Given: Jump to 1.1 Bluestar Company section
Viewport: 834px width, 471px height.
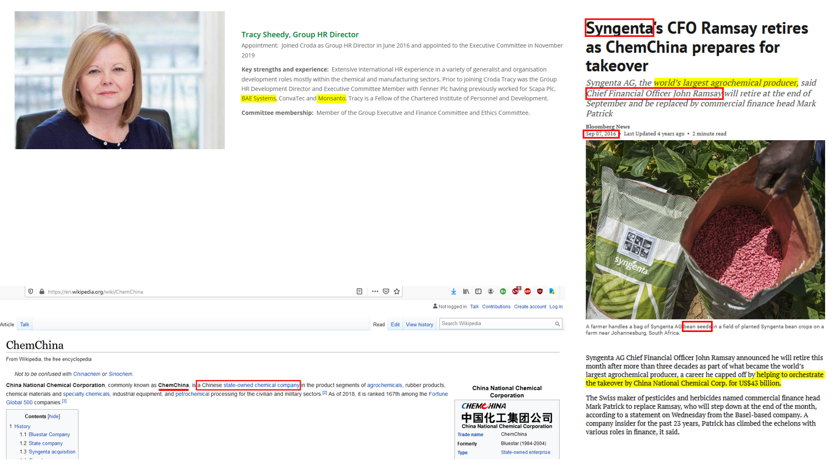Looking at the screenshot, I should [x=45, y=435].
